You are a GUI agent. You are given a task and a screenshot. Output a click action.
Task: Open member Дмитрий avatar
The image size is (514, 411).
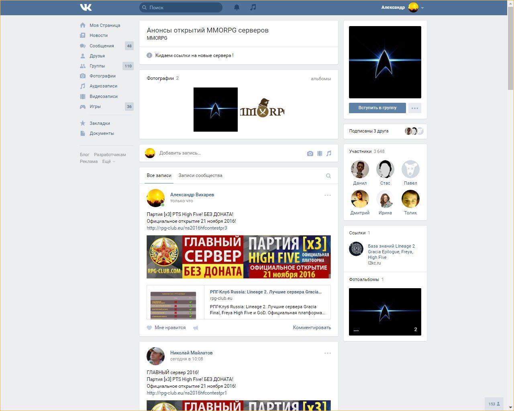click(360, 199)
